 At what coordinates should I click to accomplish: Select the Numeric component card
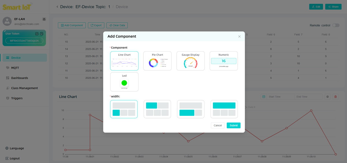[224, 61]
